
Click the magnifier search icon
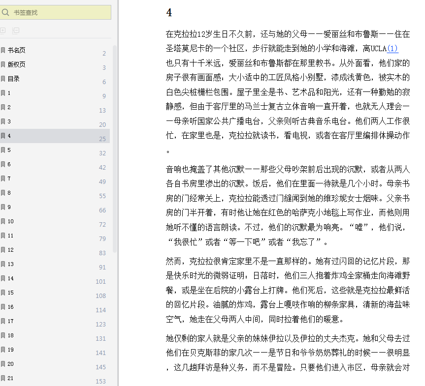tap(5, 12)
